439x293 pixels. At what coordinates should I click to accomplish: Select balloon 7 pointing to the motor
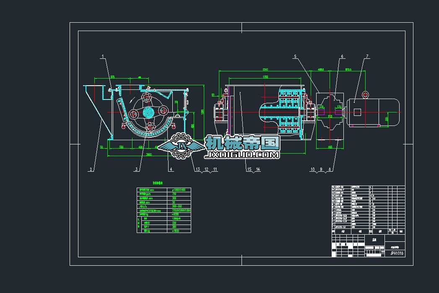click(368, 55)
